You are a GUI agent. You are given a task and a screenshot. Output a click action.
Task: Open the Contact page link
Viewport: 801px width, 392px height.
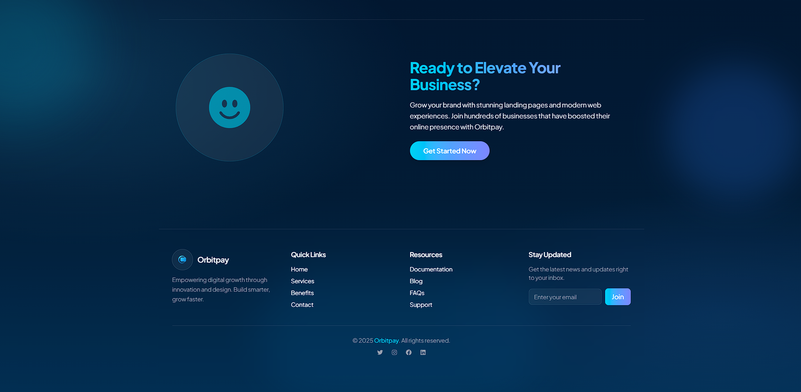pyautogui.click(x=302, y=304)
